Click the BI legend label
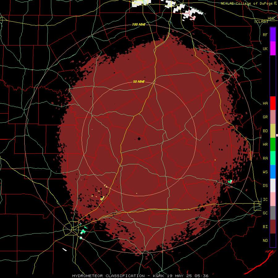The width and height of the screenshot is (278, 278). [265, 227]
